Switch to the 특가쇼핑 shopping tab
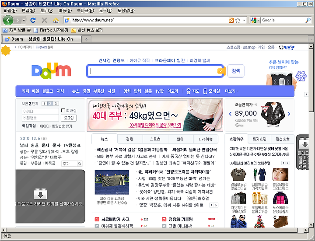Viewport: 315px width, 241px height. 259,139
